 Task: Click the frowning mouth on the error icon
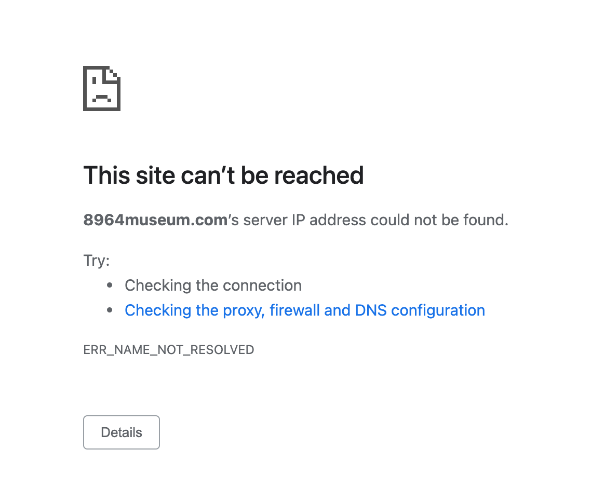pyautogui.click(x=101, y=97)
